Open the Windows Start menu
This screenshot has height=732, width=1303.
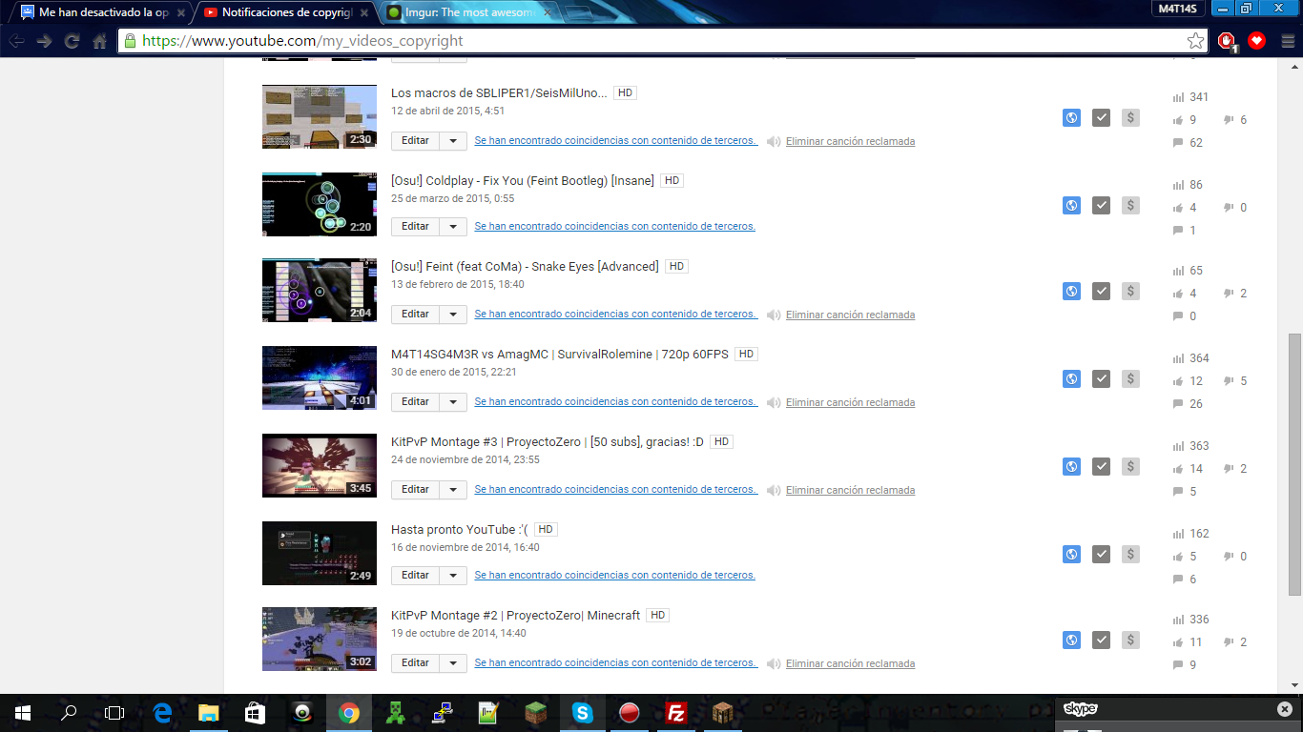click(23, 712)
